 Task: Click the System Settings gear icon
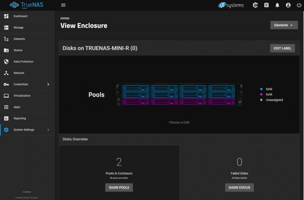[x=6, y=130]
